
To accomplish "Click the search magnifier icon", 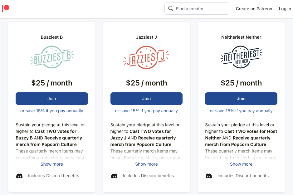I will pos(171,9).
